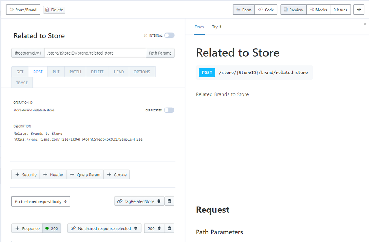The width and height of the screenshot is (369, 242).
Task: Switch to Try It tab
Action: [216, 27]
